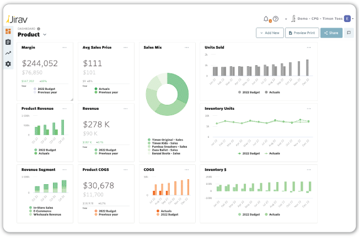Expand the Product dashboard dropdown
Viewport: 359px width, 241px height.
45,35
